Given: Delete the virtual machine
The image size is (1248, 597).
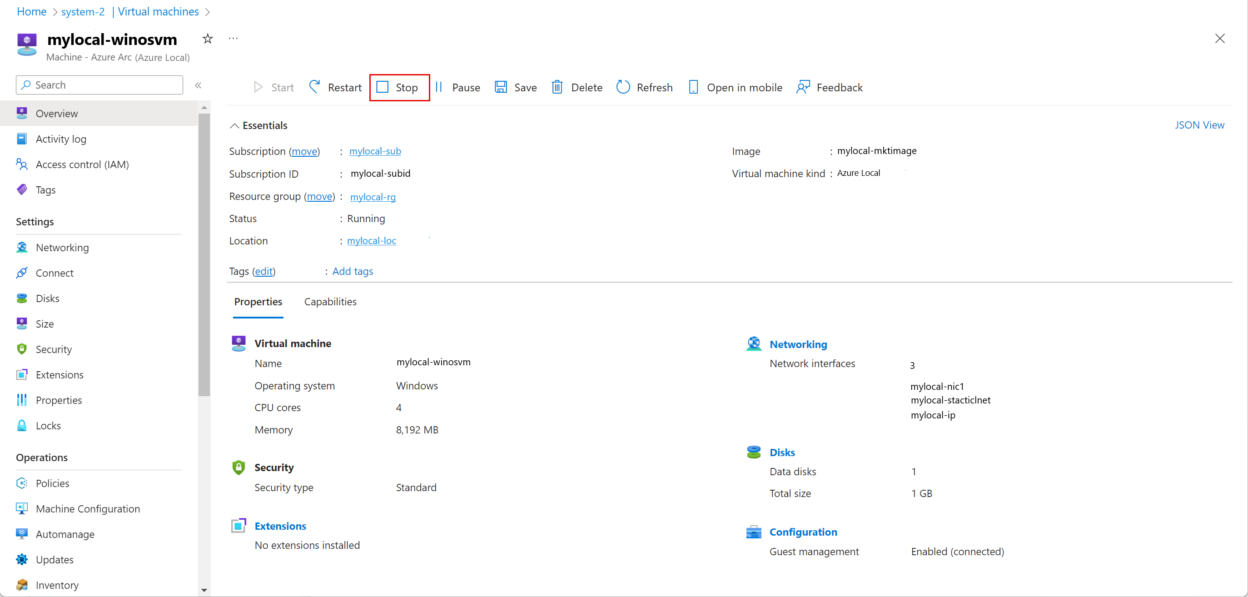Looking at the screenshot, I should pos(577,87).
